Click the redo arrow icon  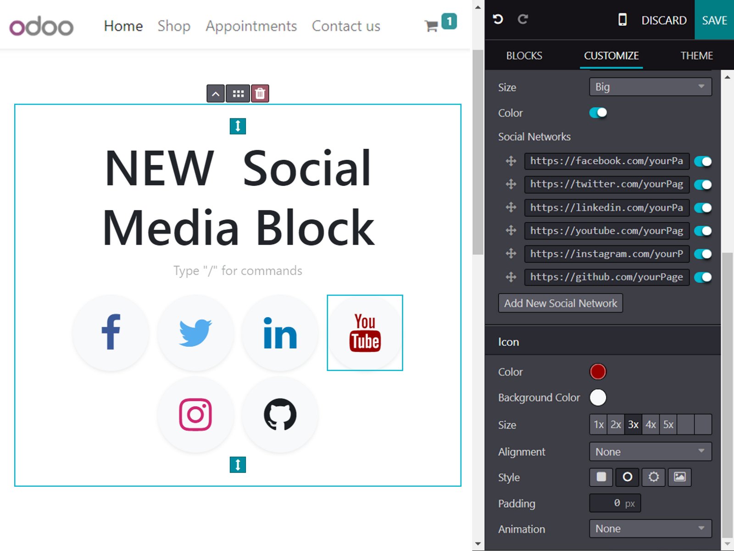(523, 19)
